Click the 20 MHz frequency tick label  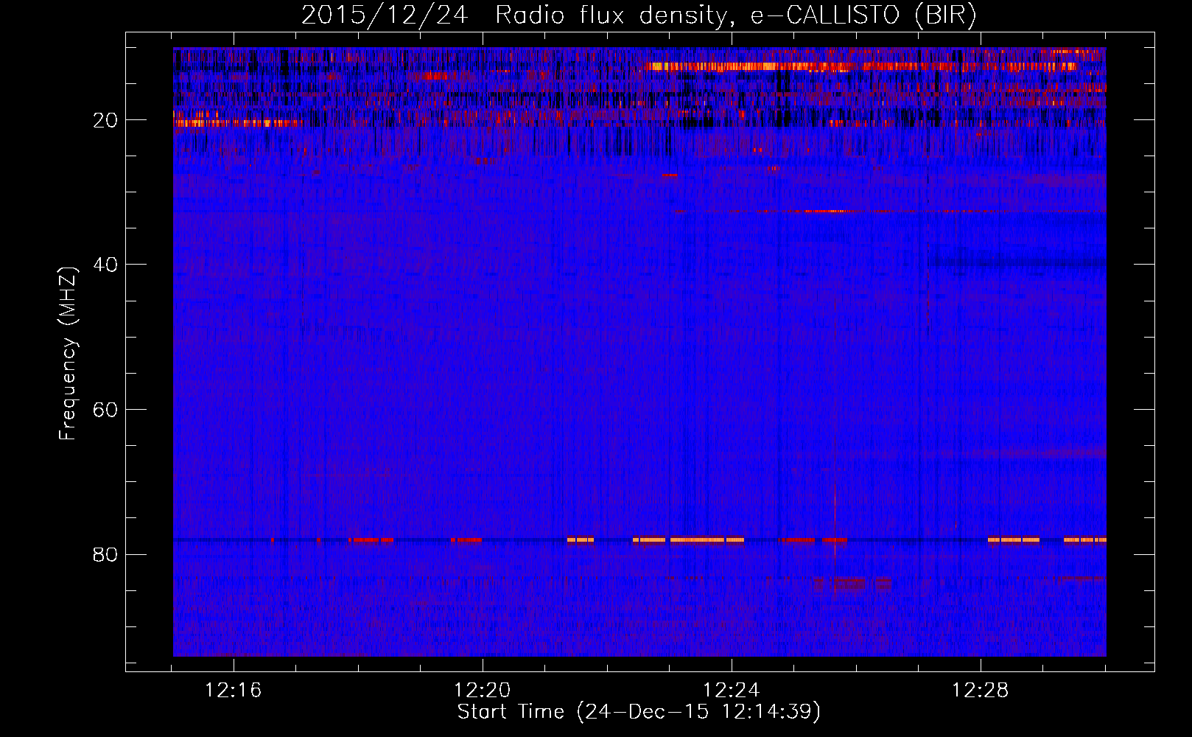(x=105, y=120)
